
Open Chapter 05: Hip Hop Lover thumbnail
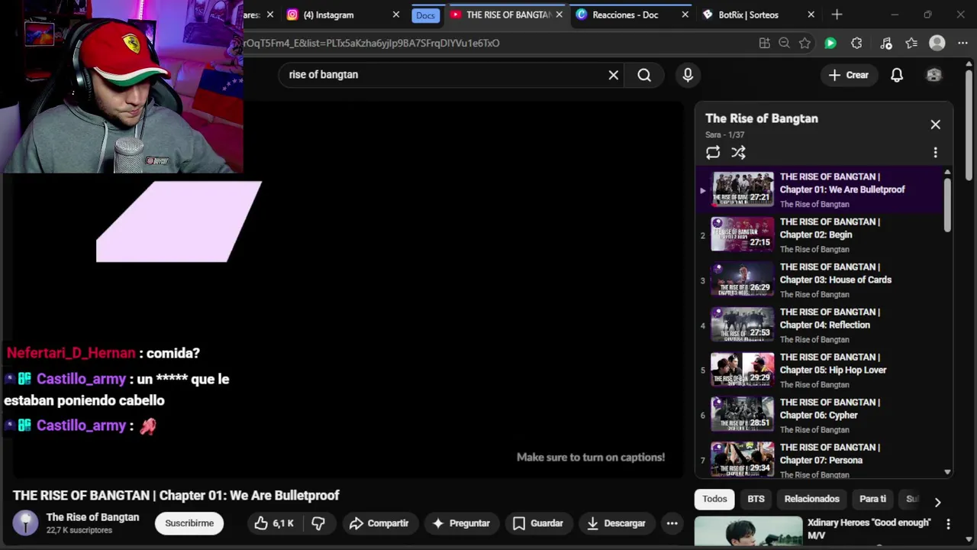[x=742, y=370]
